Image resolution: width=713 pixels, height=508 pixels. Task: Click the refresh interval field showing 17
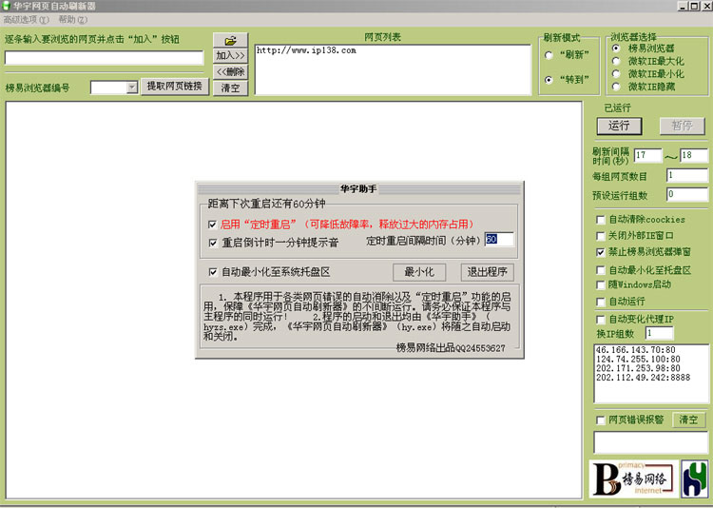click(647, 155)
